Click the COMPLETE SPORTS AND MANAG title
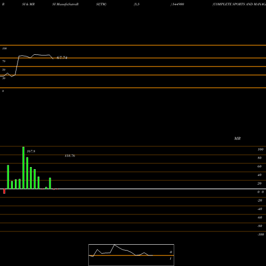The width and height of the screenshot is (266, 266). pos(239,4)
